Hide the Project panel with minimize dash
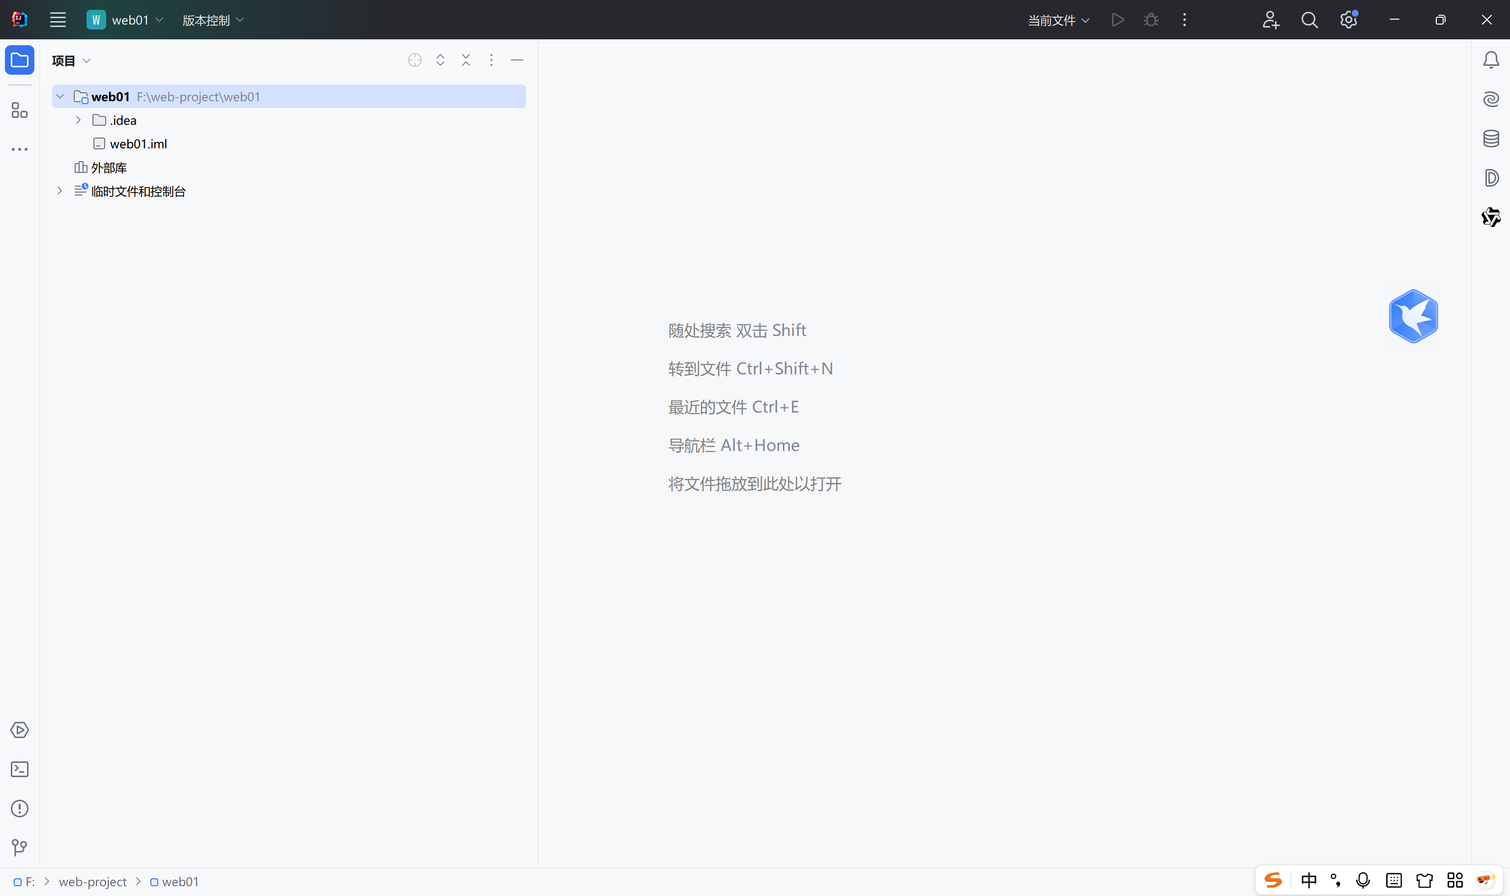The height and width of the screenshot is (896, 1510). point(517,60)
